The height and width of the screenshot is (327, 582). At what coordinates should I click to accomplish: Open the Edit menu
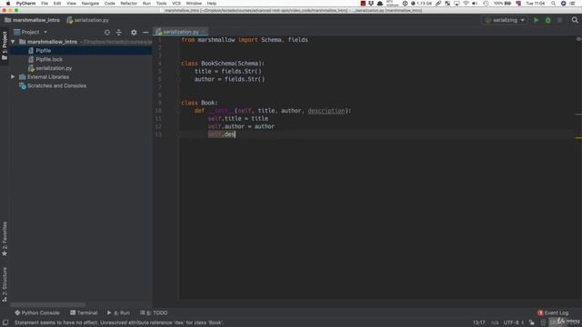click(x=57, y=4)
